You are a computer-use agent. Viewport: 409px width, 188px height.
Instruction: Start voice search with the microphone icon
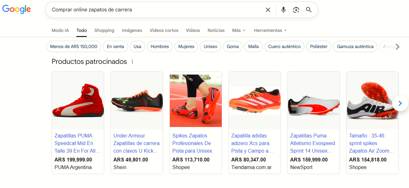284,10
